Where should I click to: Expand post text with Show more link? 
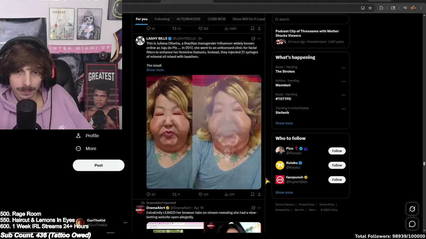tap(155, 70)
